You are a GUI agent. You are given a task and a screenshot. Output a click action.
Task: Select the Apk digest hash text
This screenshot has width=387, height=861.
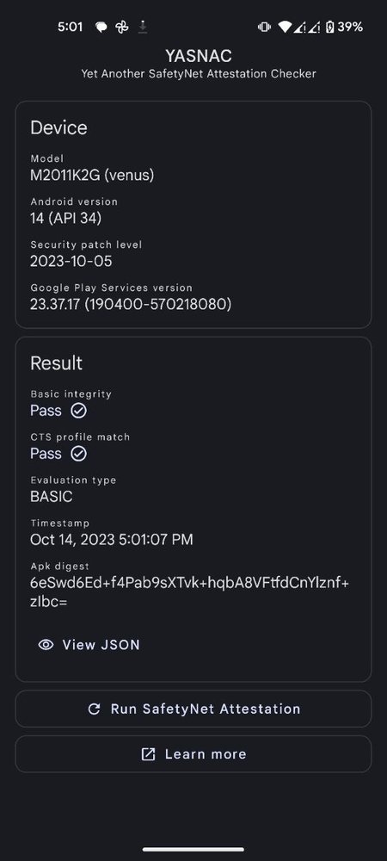pos(190,592)
